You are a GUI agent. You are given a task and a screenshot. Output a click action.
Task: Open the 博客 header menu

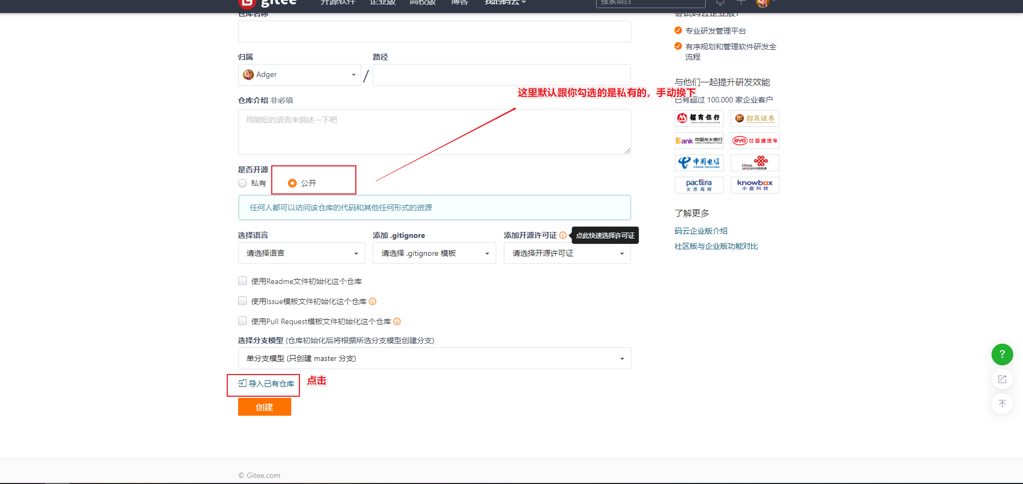coord(459,3)
